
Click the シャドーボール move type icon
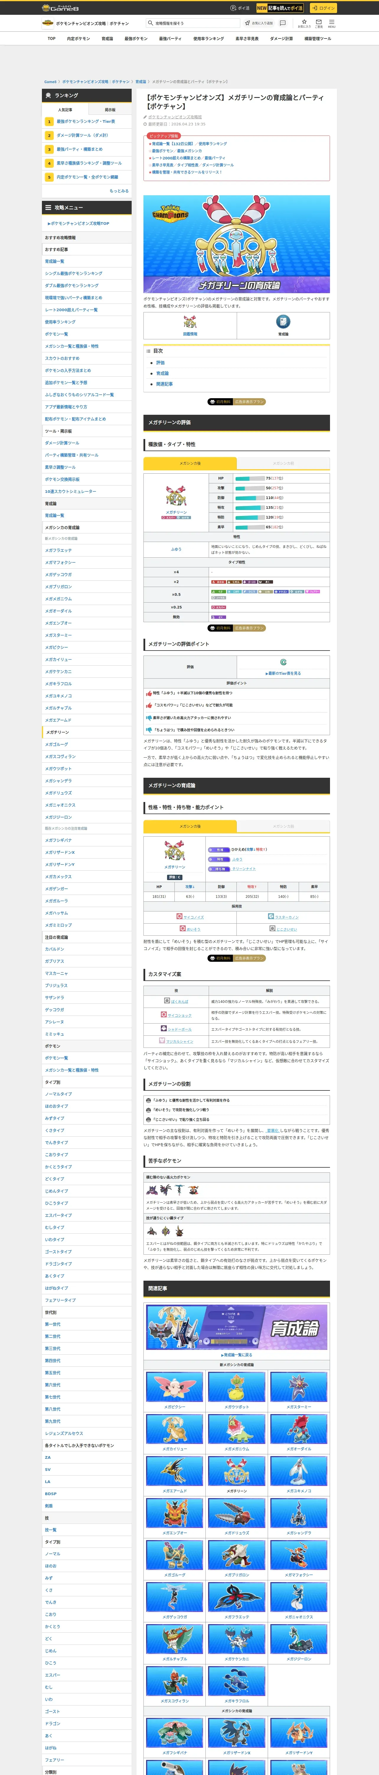[x=164, y=1029]
